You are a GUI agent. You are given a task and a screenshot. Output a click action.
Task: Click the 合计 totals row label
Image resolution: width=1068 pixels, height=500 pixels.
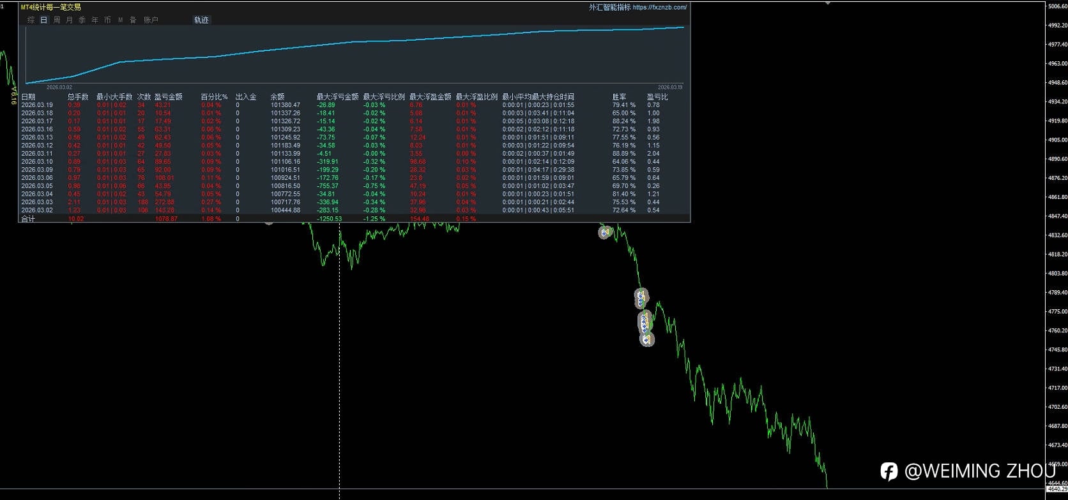(x=28, y=219)
